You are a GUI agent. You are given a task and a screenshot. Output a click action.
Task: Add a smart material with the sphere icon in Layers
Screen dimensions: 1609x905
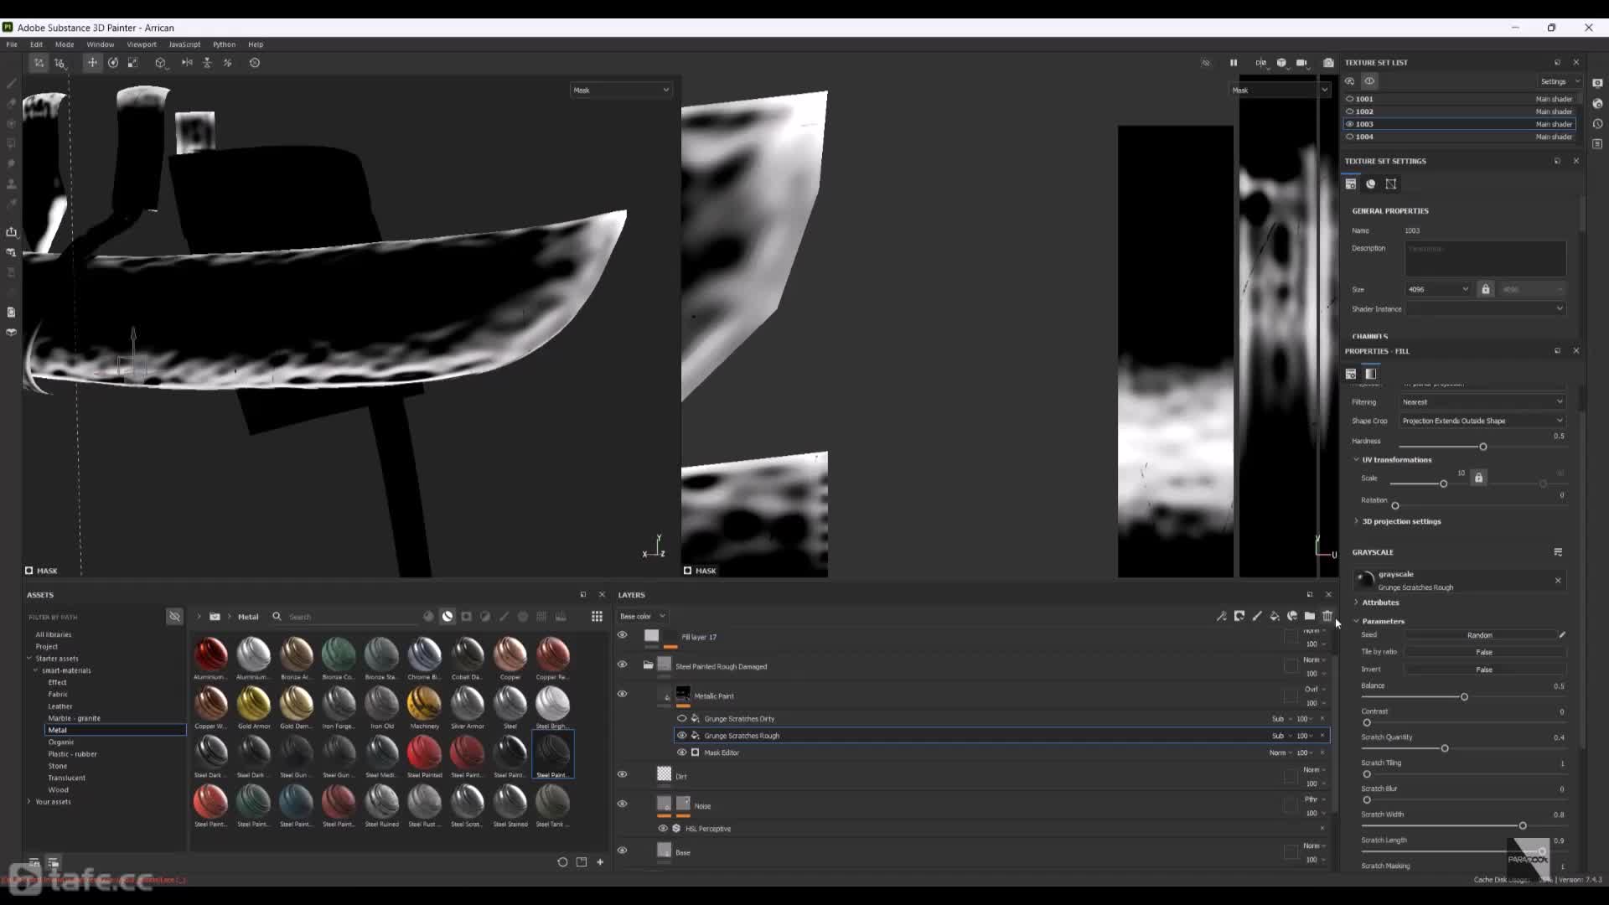coord(1292,616)
